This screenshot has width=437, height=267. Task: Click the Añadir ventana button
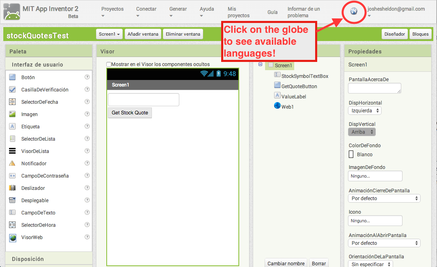pos(143,34)
